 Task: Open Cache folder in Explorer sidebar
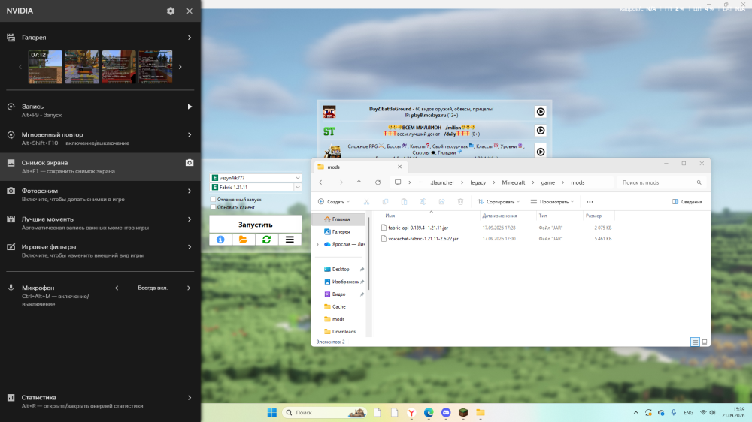pyautogui.click(x=338, y=306)
